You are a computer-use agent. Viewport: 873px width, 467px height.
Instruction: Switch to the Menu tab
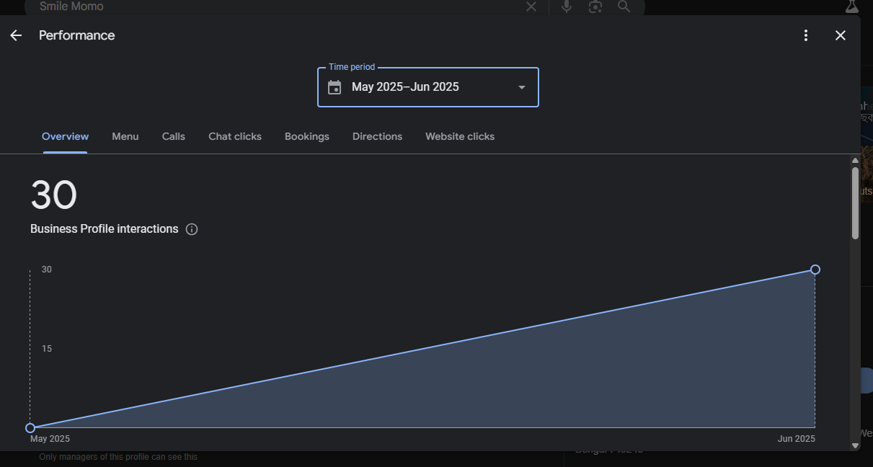[125, 136]
